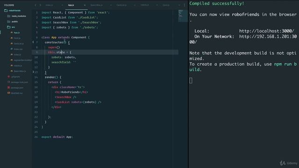299x168 pixels.
Task: Click the SearchBox.js file icon in sidebar
Action: point(12,71)
